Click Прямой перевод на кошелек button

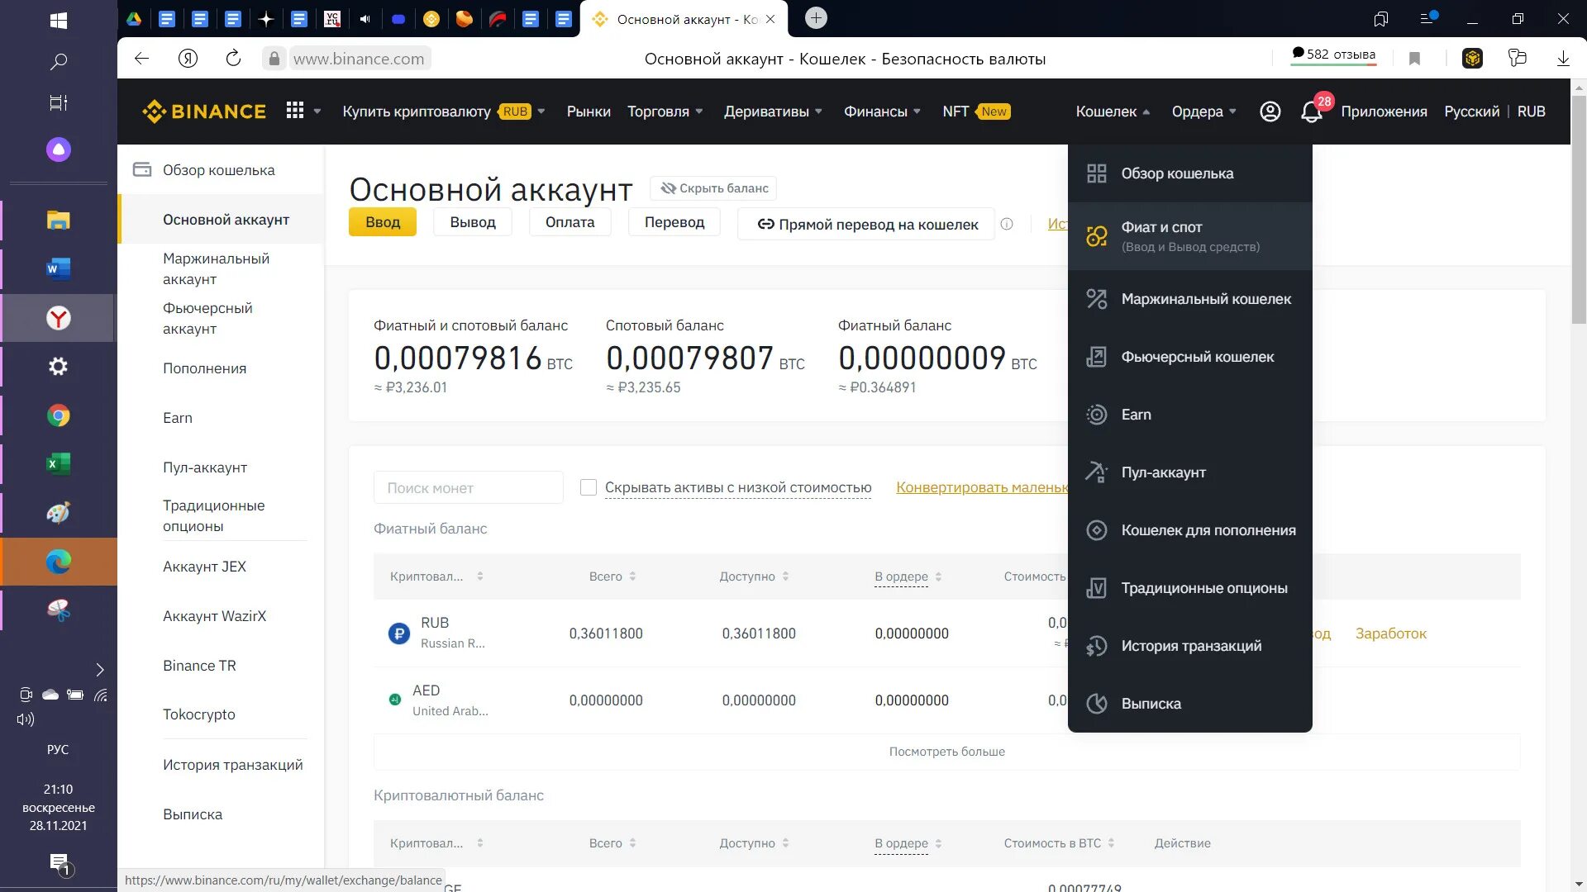click(865, 224)
